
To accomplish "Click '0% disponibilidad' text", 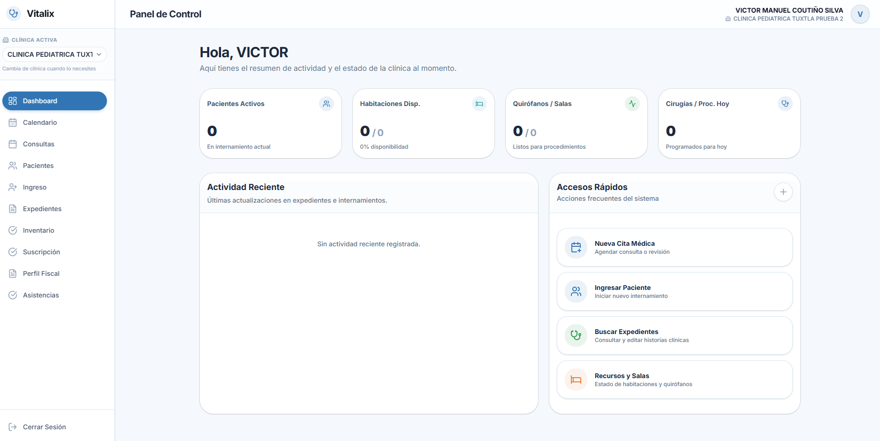I will tap(384, 147).
